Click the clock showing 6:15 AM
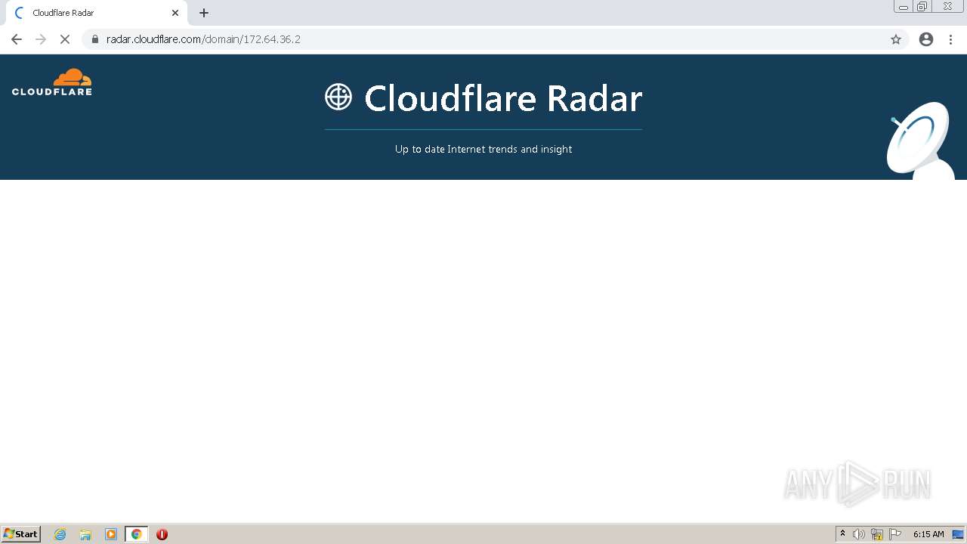The image size is (967, 544). pyautogui.click(x=928, y=534)
